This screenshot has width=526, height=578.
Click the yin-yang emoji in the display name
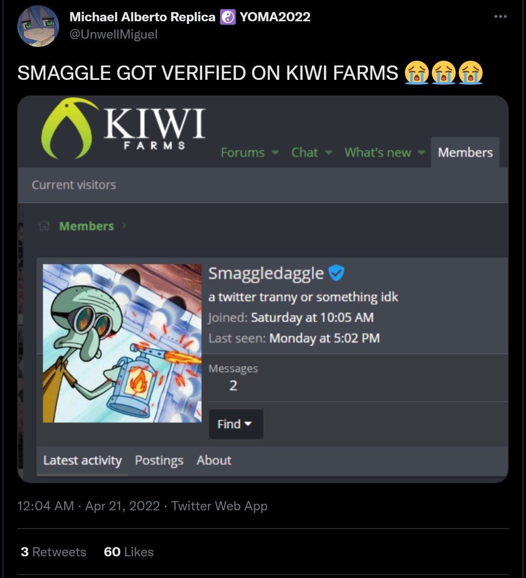pos(228,17)
